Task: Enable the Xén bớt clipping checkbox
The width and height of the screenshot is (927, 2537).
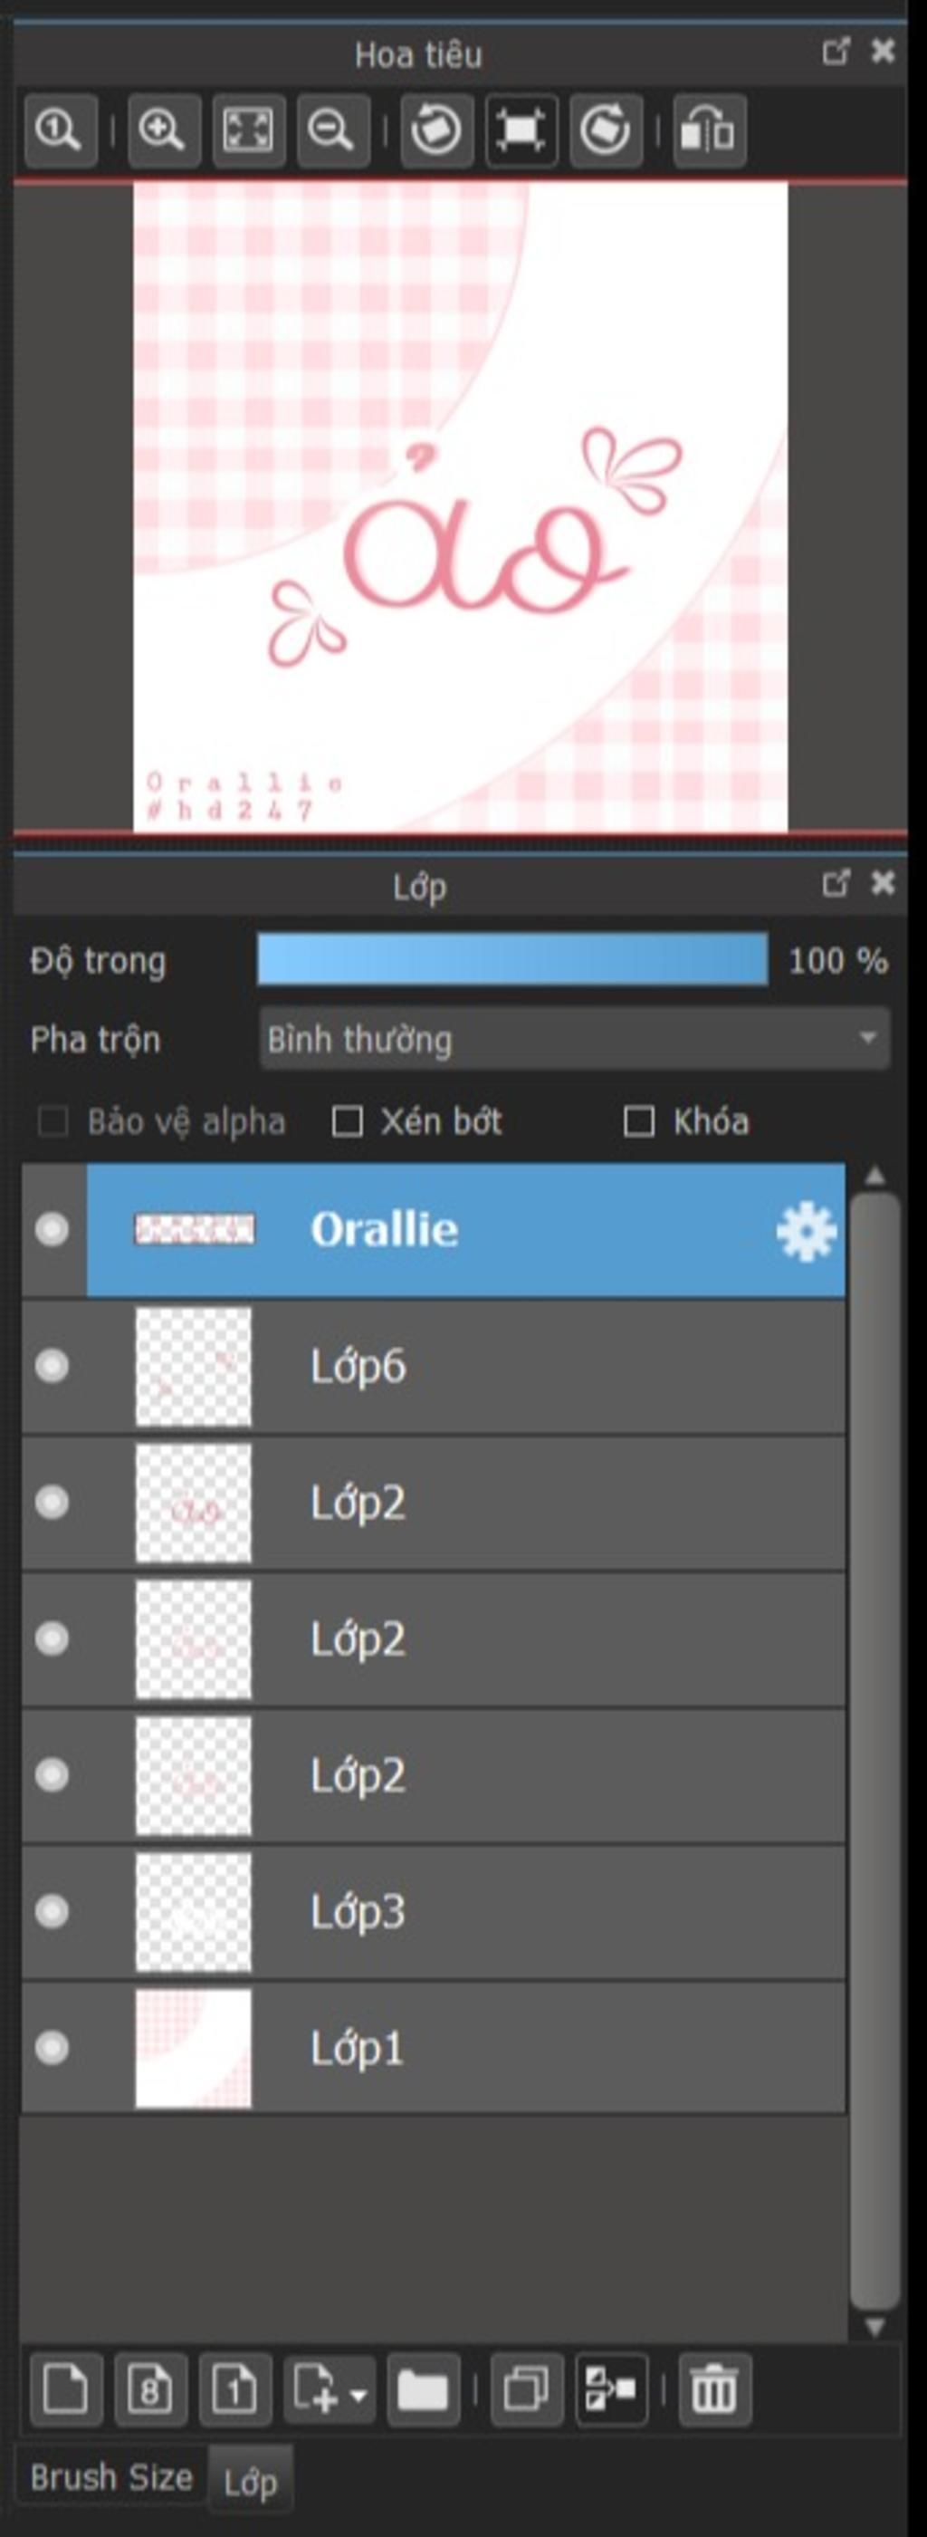Action: pos(348,1120)
